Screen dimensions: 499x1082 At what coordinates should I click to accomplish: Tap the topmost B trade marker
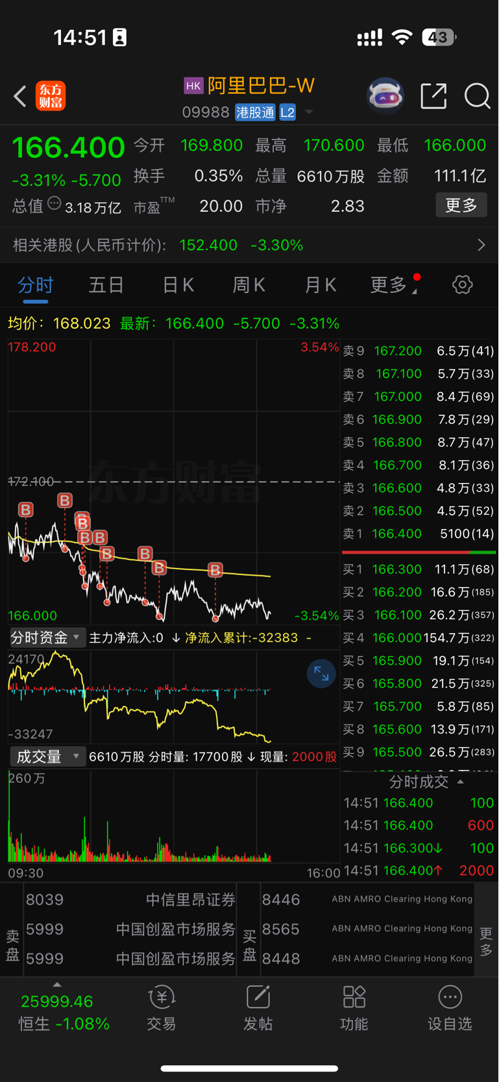pos(65,500)
